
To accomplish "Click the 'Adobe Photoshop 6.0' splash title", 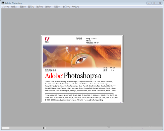I will click(x=73, y=76).
